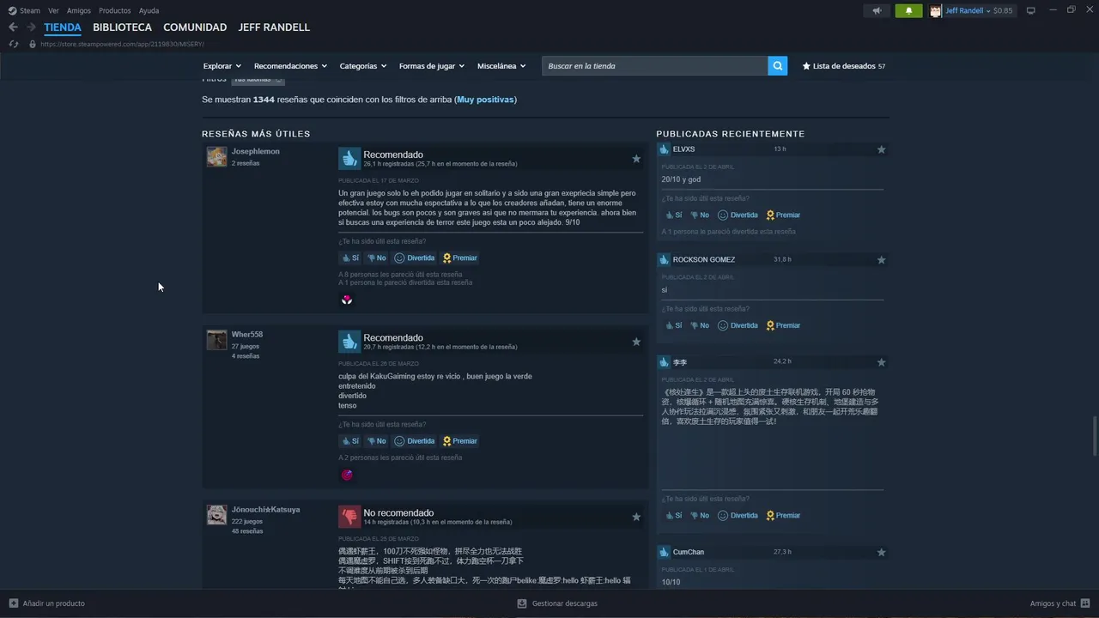Expand the Categorías dropdown

pyautogui.click(x=363, y=66)
